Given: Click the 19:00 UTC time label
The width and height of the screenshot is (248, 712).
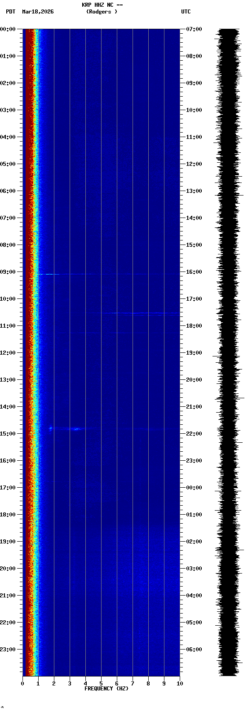Looking at the screenshot, I should 194,353.
